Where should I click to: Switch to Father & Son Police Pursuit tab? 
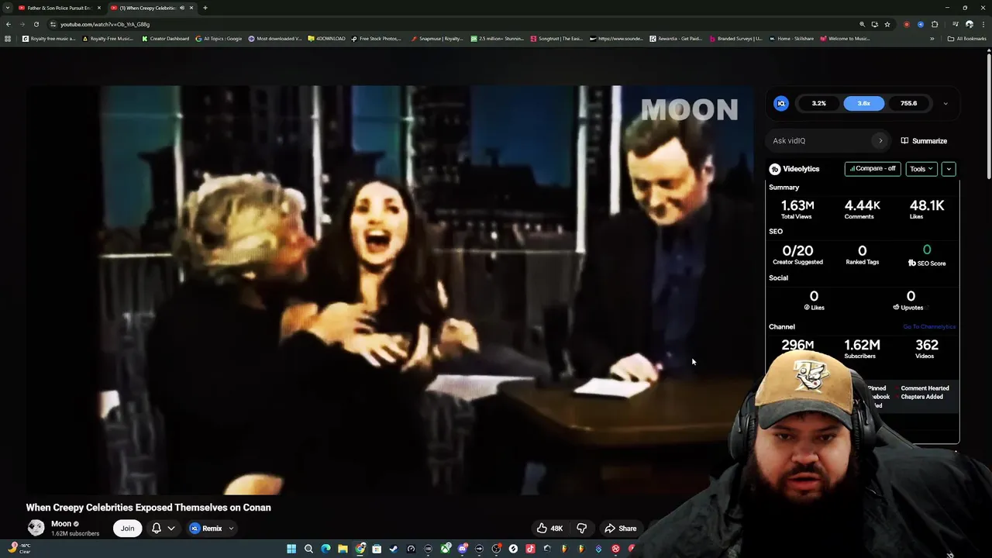(x=60, y=8)
